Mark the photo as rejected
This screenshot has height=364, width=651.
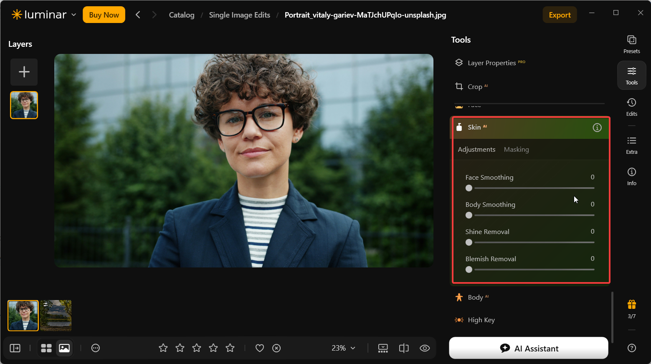276,348
